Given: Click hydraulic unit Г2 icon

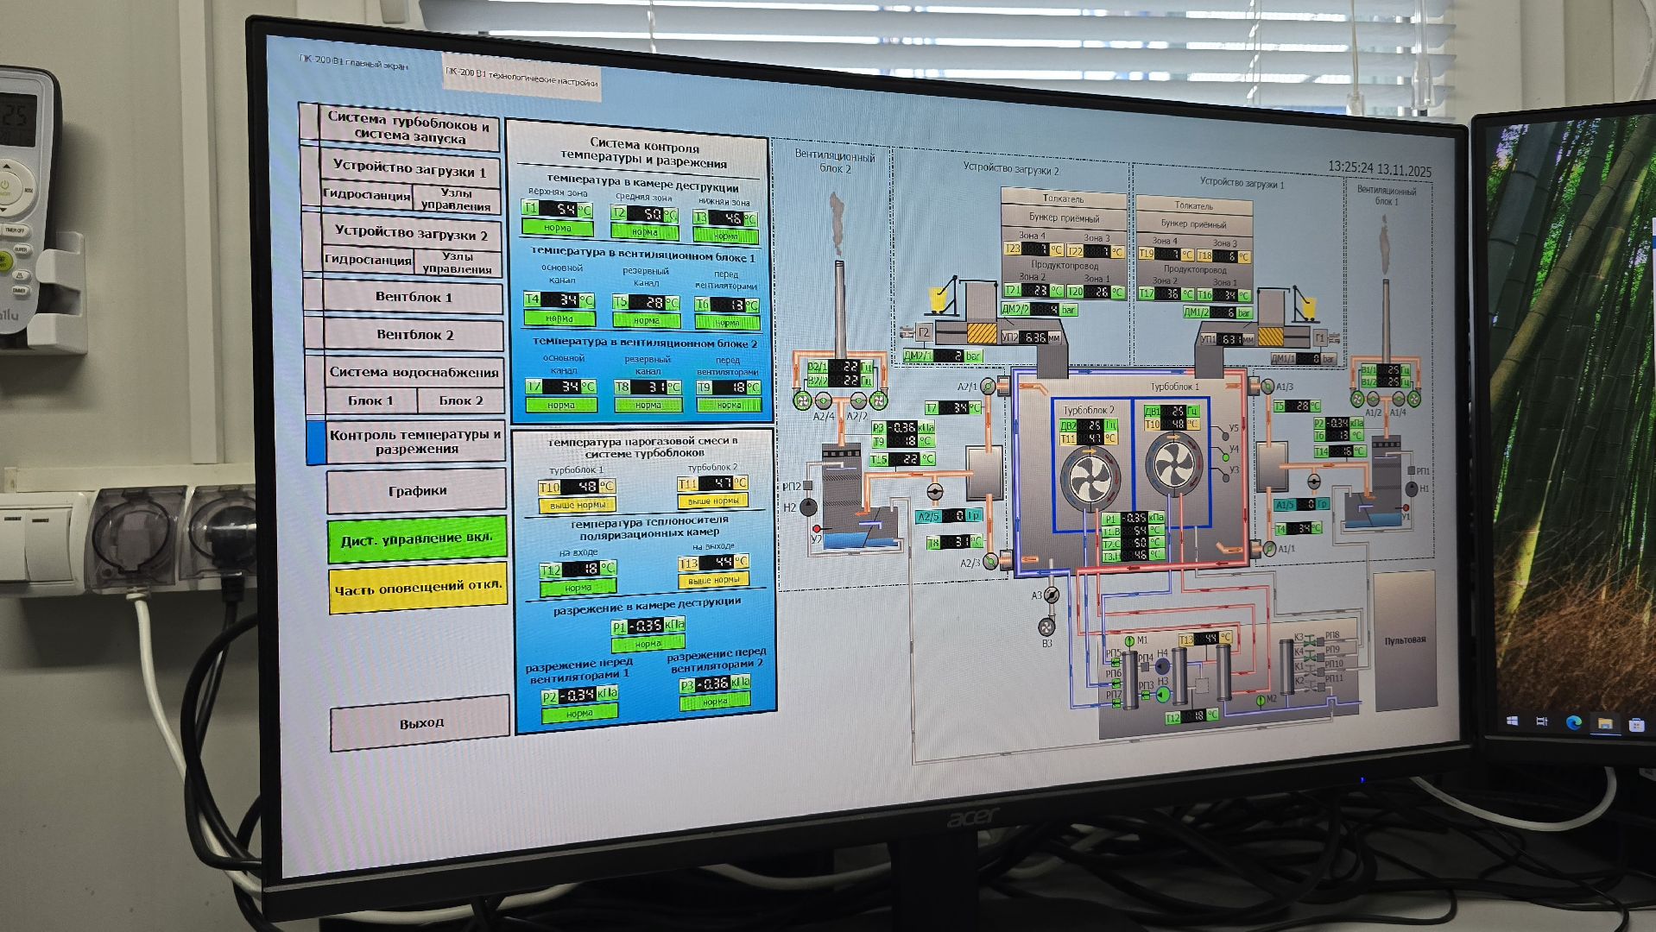Looking at the screenshot, I should click(x=923, y=332).
